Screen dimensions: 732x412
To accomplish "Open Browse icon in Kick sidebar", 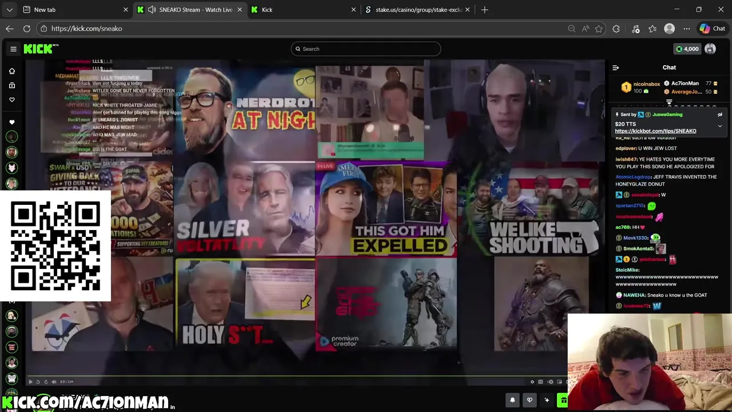I will (11, 85).
